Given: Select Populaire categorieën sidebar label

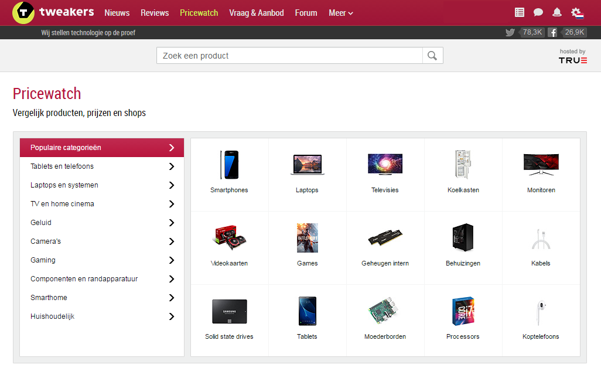Looking at the screenshot, I should click(x=66, y=148).
